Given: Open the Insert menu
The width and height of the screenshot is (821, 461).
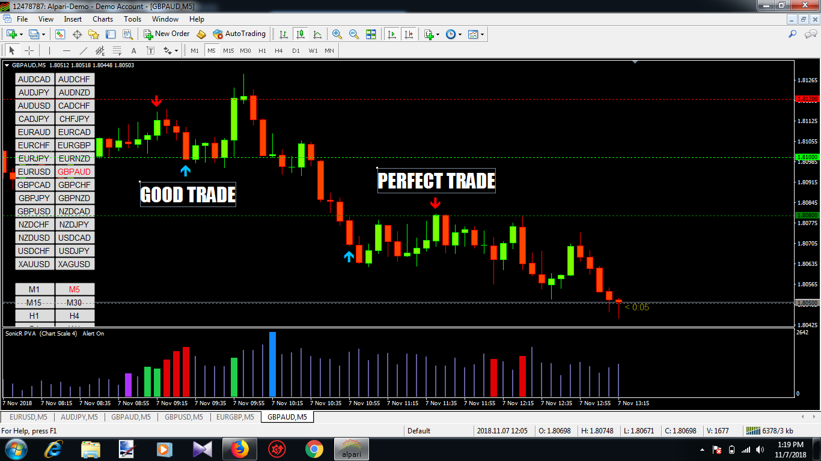Looking at the screenshot, I should pos(73,19).
